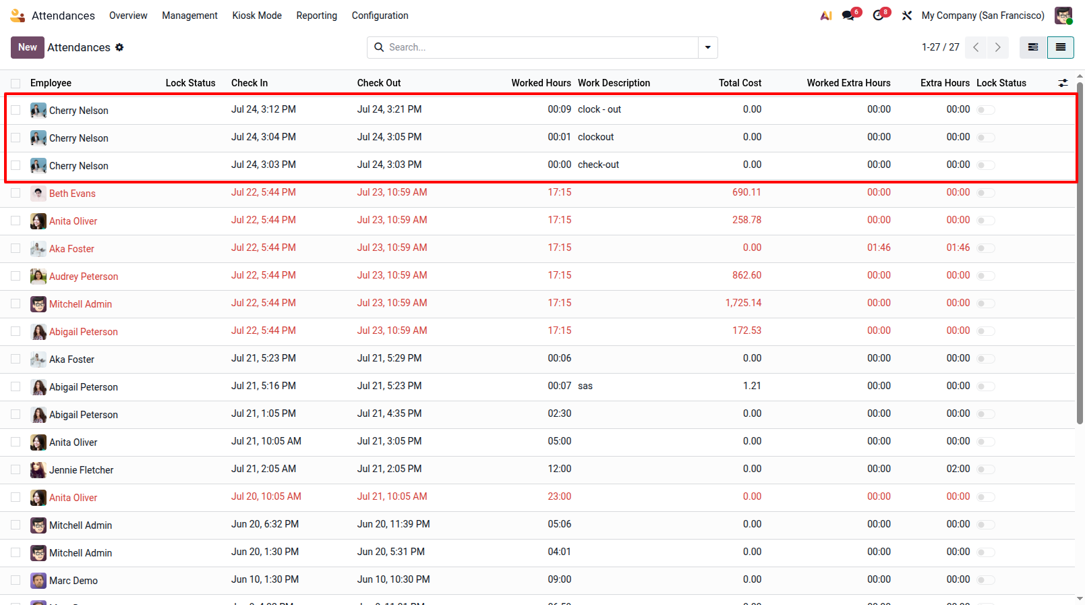Open the conversations chat bubble icon
This screenshot has width=1085, height=605.
point(848,16)
